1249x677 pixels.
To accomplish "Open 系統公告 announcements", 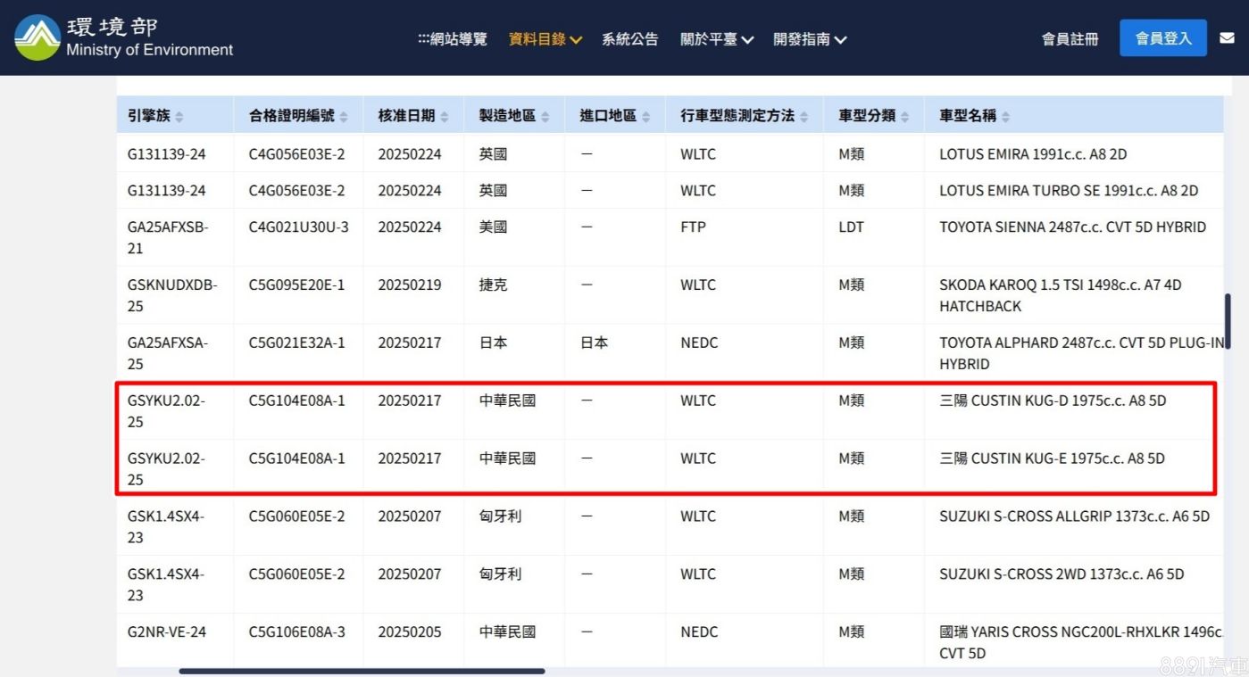I will (629, 39).
